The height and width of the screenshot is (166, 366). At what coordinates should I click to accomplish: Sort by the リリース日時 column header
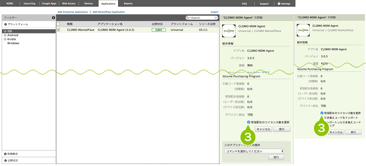pyautogui.click(x=207, y=24)
